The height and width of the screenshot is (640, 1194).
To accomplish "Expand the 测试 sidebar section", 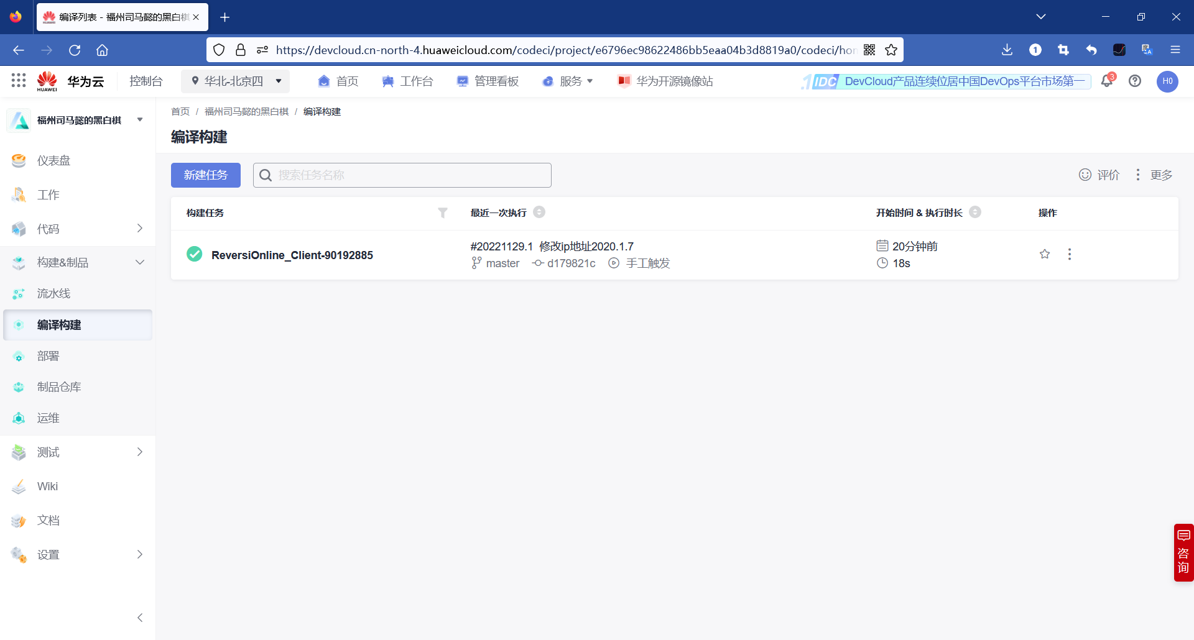I will click(x=140, y=452).
